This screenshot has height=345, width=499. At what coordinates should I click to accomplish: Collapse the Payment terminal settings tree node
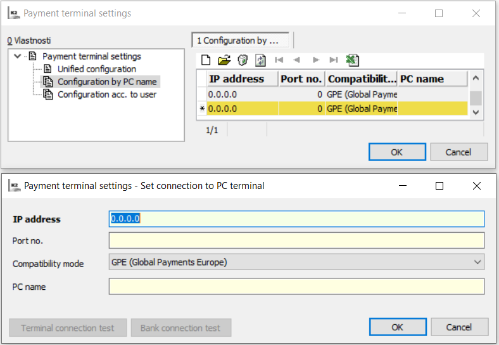coord(18,56)
